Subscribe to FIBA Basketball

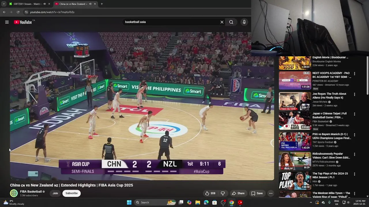[x=71, y=193]
